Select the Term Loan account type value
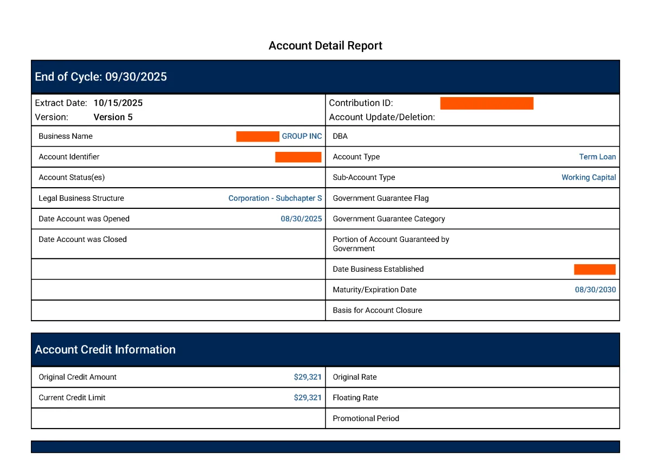This screenshot has width=651, height=460. [x=597, y=157]
